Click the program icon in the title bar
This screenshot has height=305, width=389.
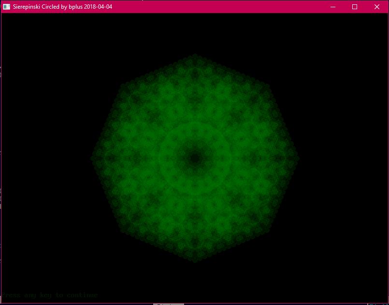[7, 7]
